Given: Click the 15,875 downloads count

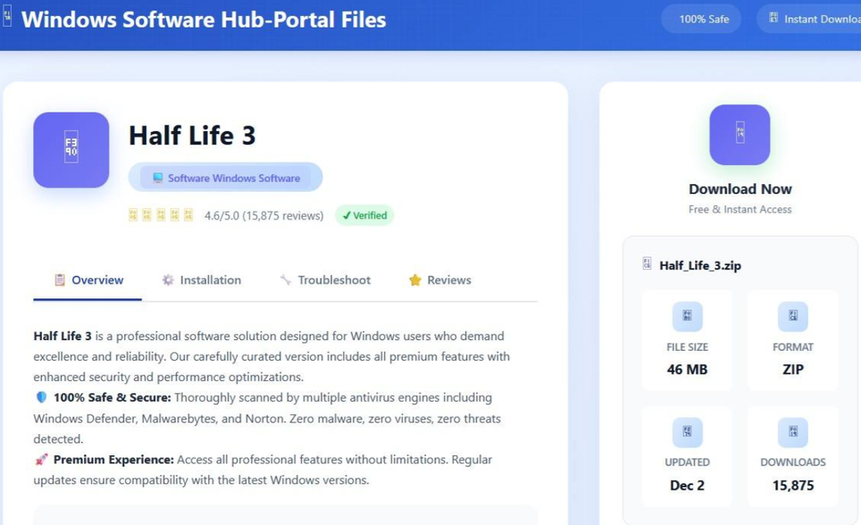Looking at the screenshot, I should 793,486.
